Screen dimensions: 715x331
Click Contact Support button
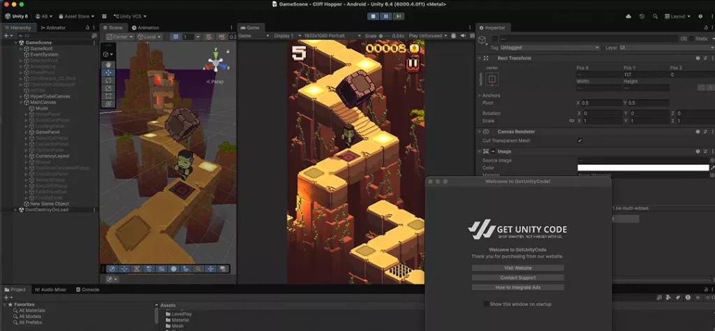coord(517,278)
